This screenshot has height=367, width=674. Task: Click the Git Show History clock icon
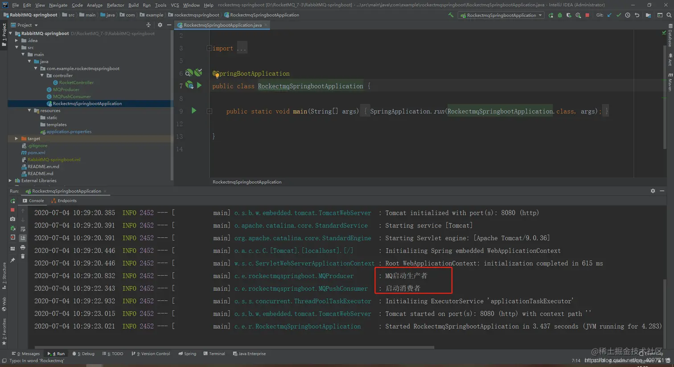click(628, 15)
